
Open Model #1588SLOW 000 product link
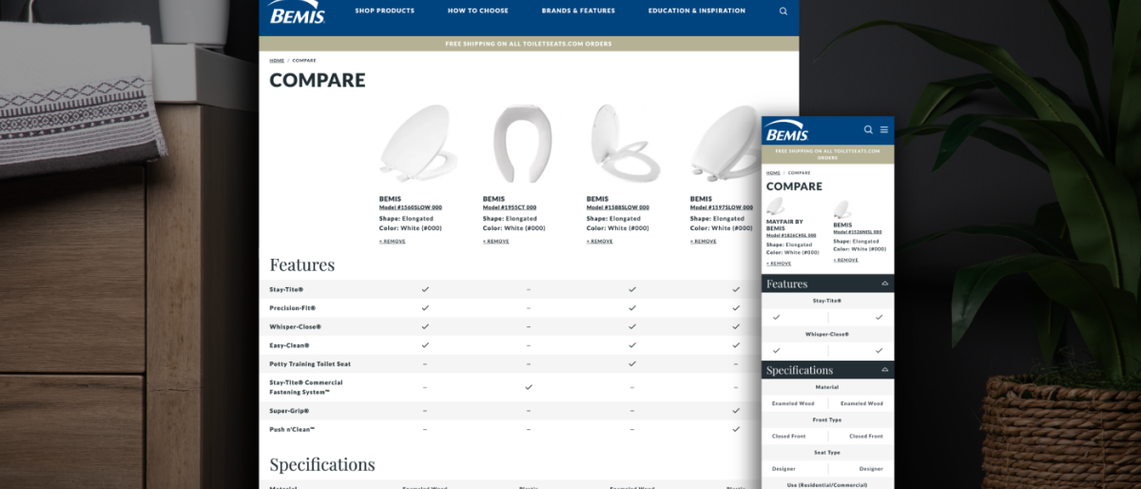[x=618, y=207]
